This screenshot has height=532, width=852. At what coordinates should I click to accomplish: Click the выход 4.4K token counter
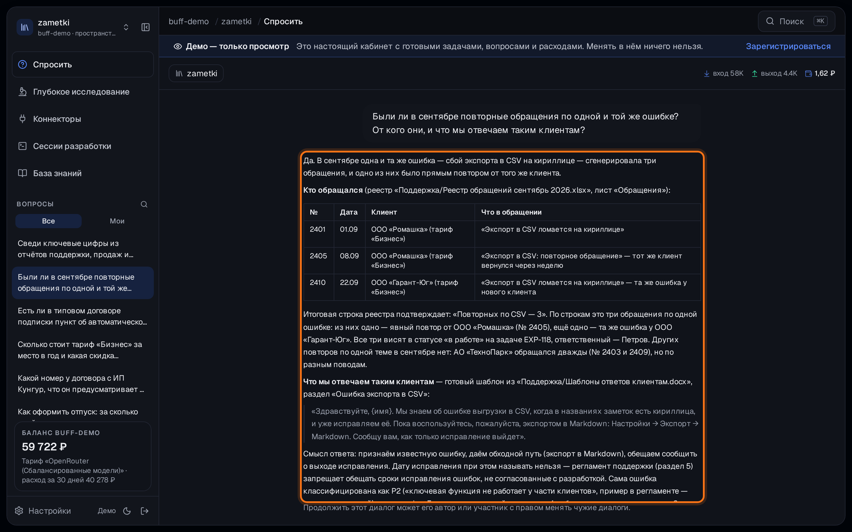click(774, 73)
